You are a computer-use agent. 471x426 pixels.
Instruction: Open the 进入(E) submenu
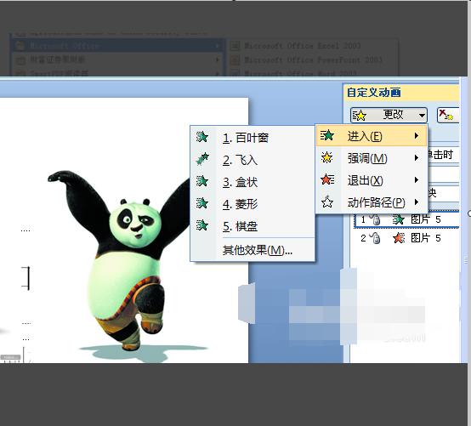pyautogui.click(x=372, y=136)
